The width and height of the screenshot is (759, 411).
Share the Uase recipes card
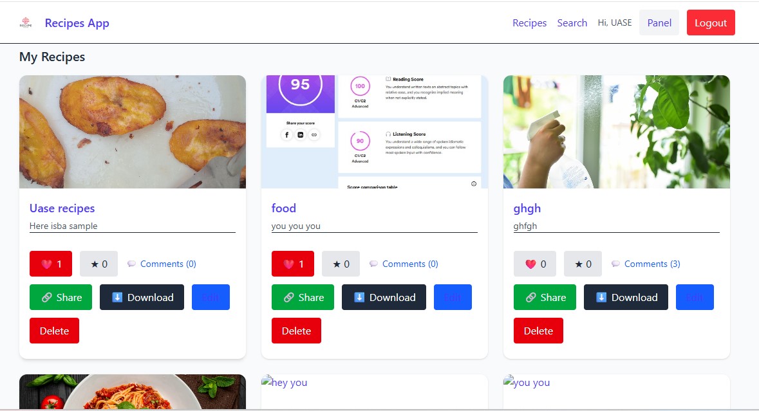coord(61,297)
